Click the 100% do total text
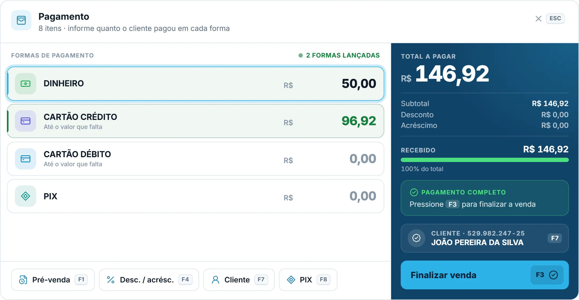This screenshot has height=300, width=579. (422, 169)
